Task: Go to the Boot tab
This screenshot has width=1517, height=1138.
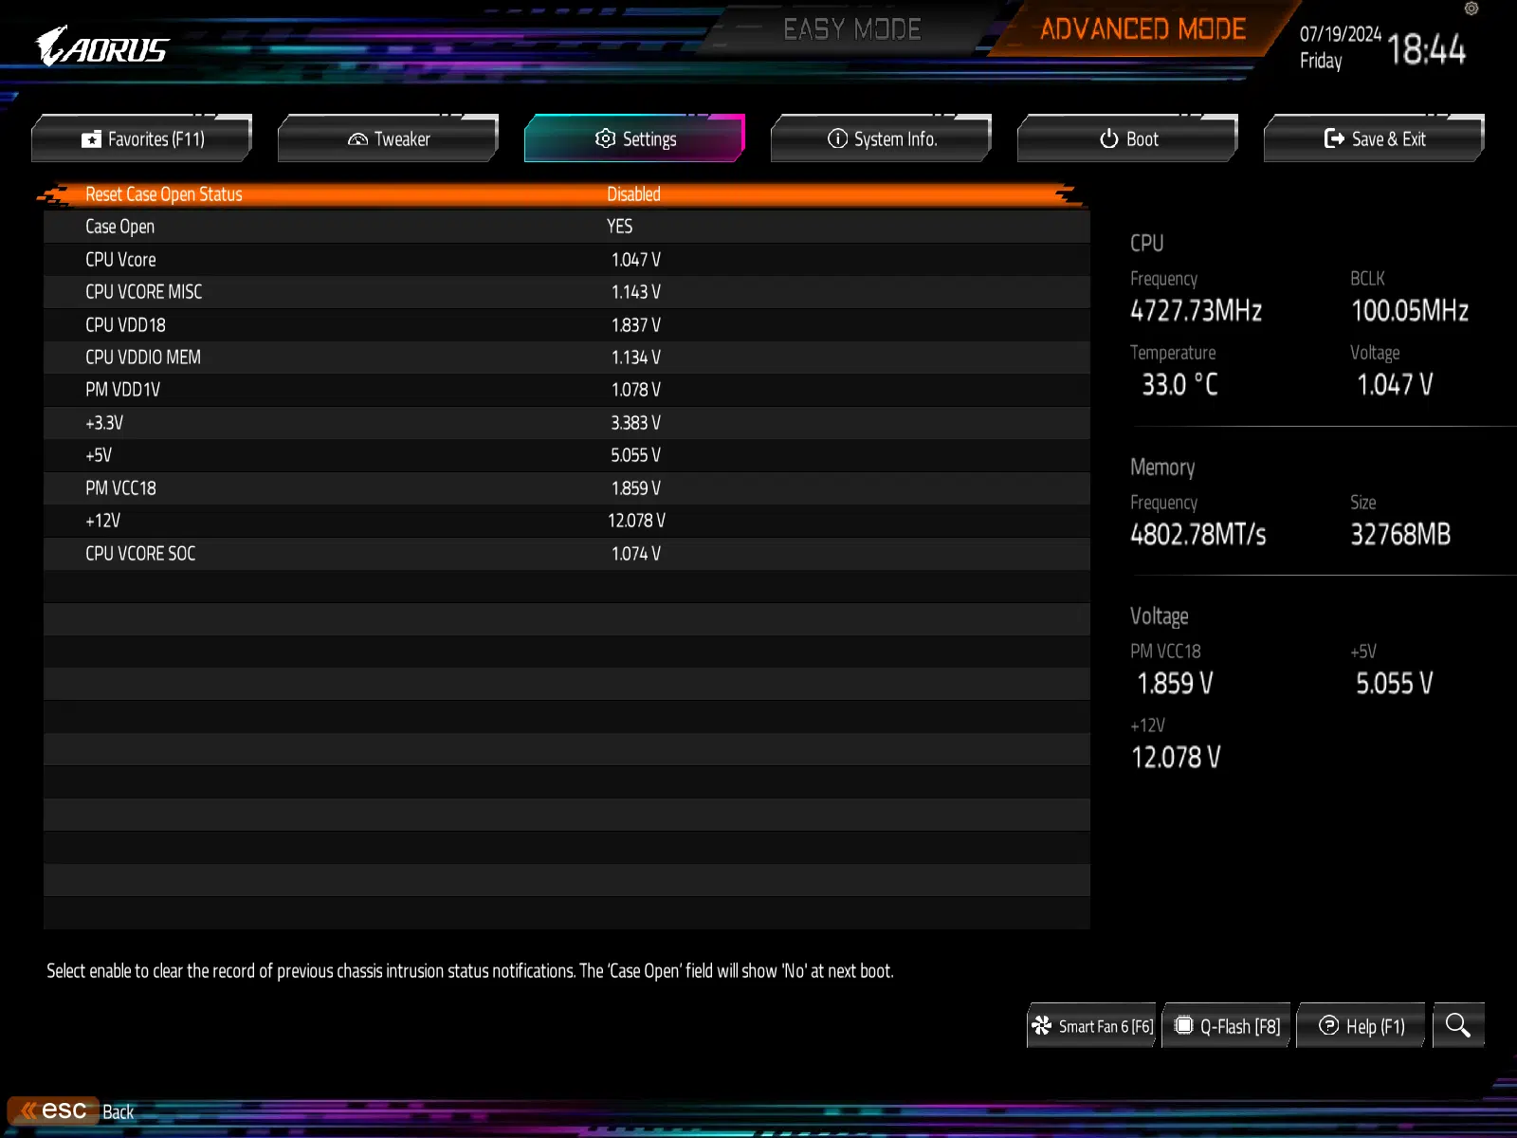Action: (x=1128, y=138)
